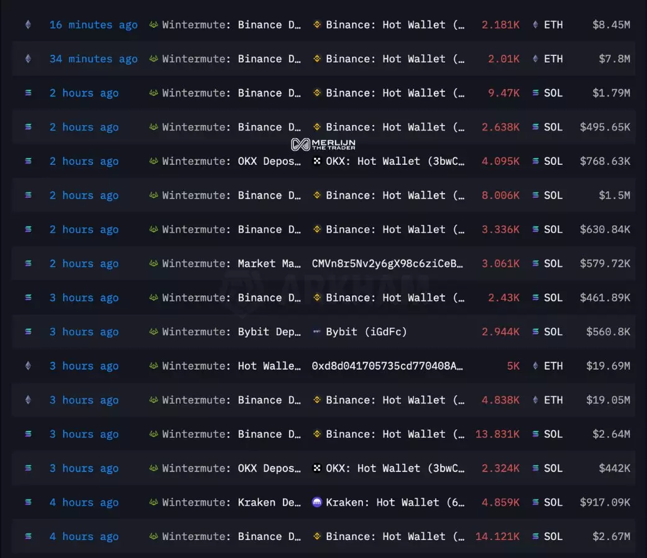
Task: Open the Bybit (iGdFc) entity link
Action: pos(366,332)
